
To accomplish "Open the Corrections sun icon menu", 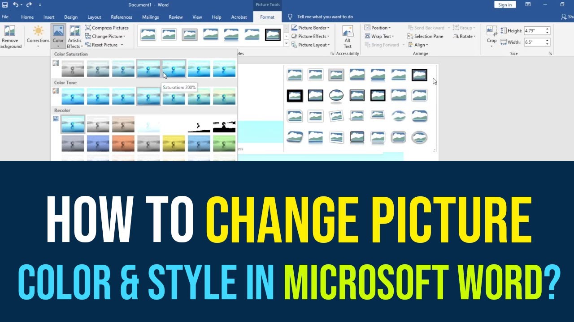I will click(x=38, y=37).
